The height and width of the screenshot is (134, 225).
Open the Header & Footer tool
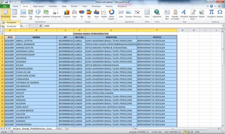(175, 13)
